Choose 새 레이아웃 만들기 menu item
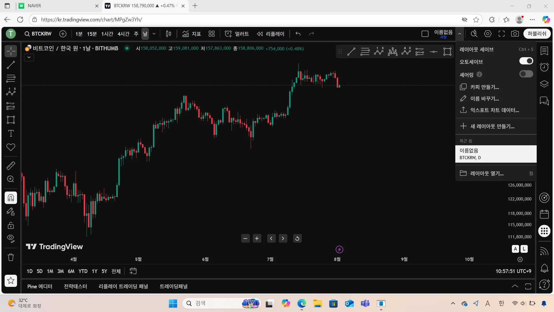The width and height of the screenshot is (554, 312). (x=492, y=126)
